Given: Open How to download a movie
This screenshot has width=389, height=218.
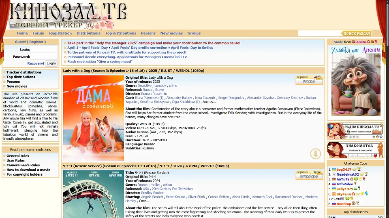Looking at the screenshot, I should 28,170.
